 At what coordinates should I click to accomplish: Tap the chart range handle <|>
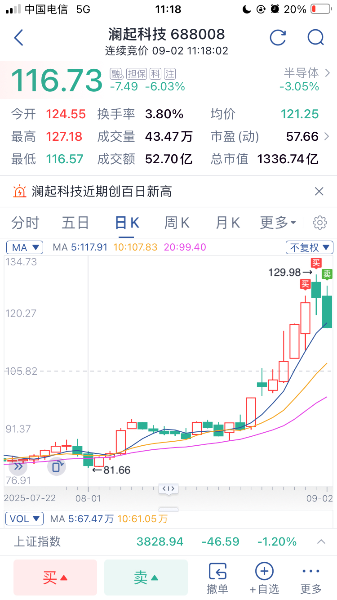pos(168,488)
